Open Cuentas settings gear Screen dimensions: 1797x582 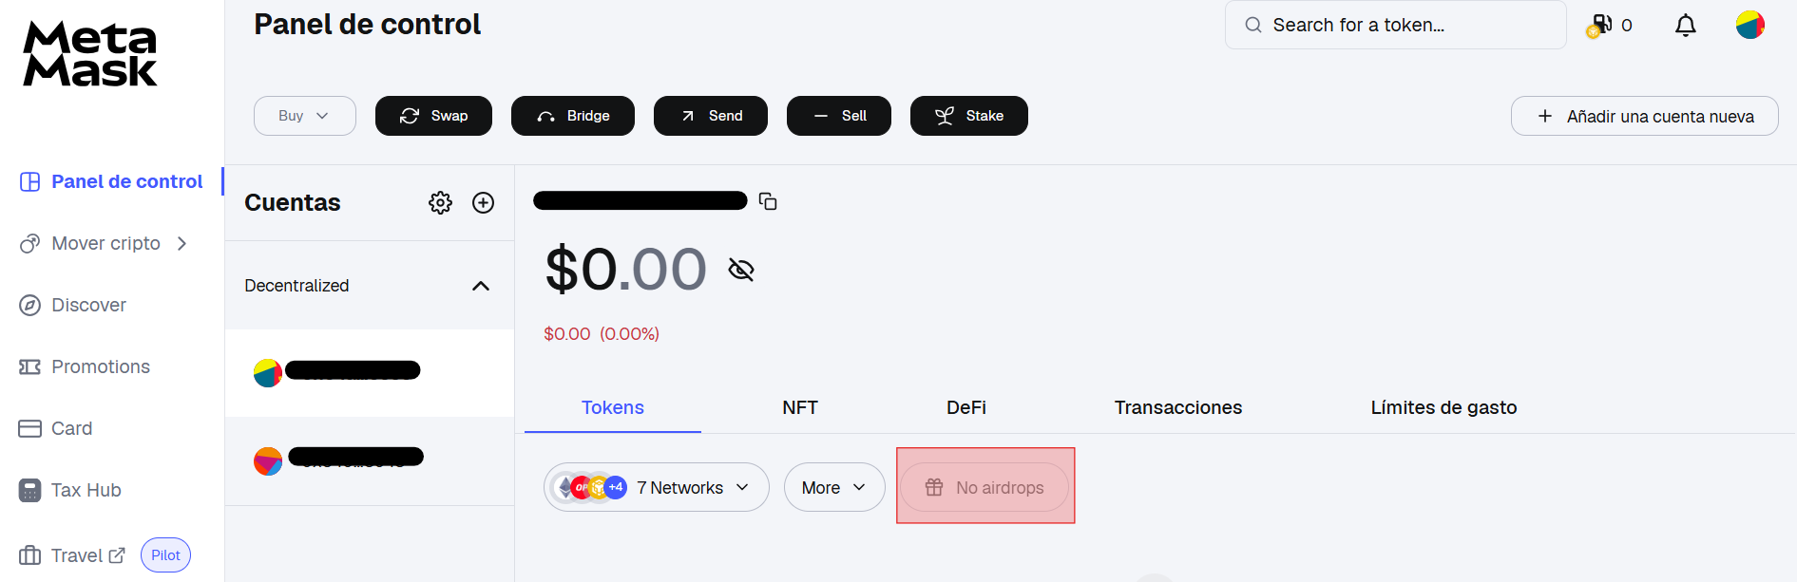click(440, 202)
